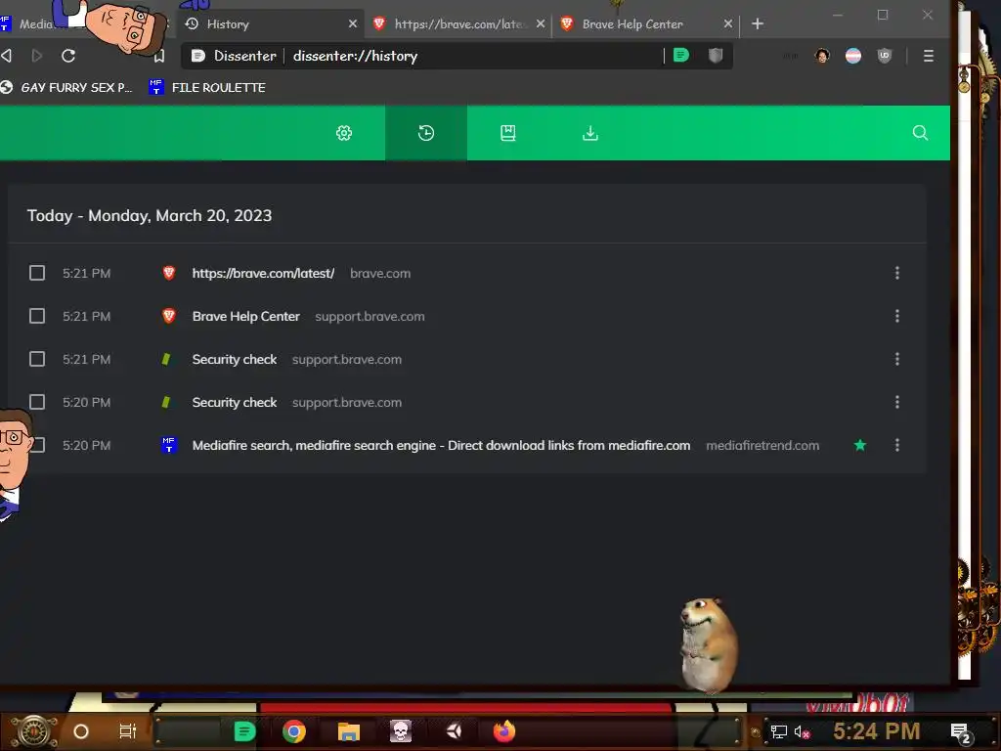The height and width of the screenshot is (751, 1001).
Task: Check the 5:20 PM Security check box
Action: (37, 402)
